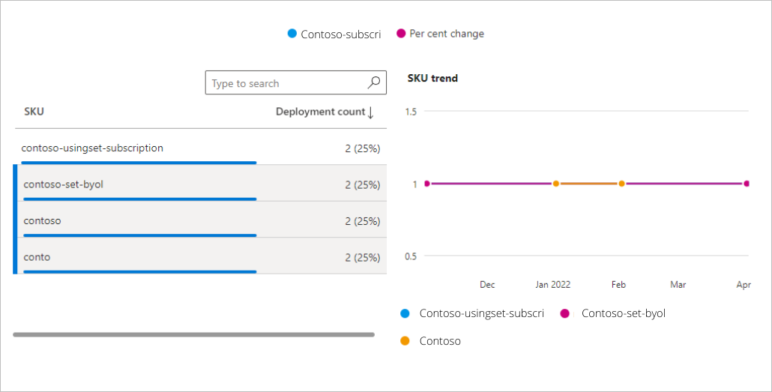Toggle Contoso-set-byol legend marker
The width and height of the screenshot is (772, 392).
click(566, 313)
